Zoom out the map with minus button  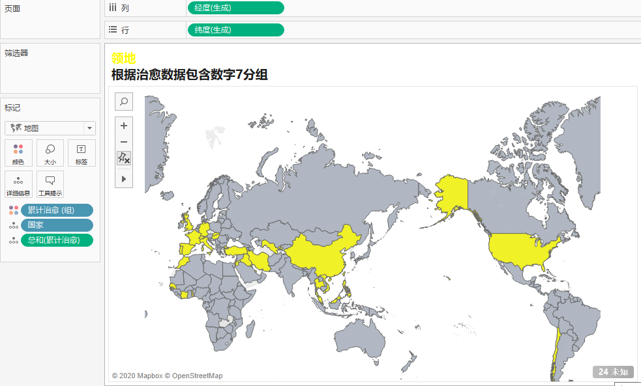click(124, 142)
